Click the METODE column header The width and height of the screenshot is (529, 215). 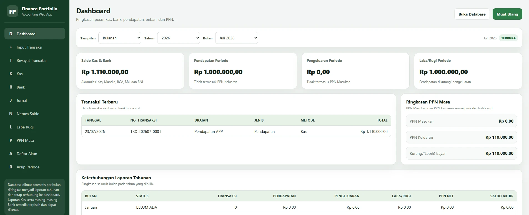tap(308, 120)
